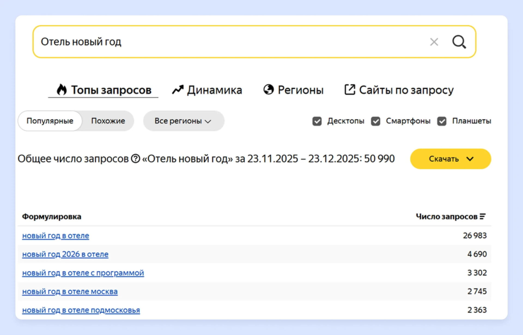This screenshot has width=523, height=335.
Task: Click external link icon for Сайты по запросу
Action: pos(350,89)
